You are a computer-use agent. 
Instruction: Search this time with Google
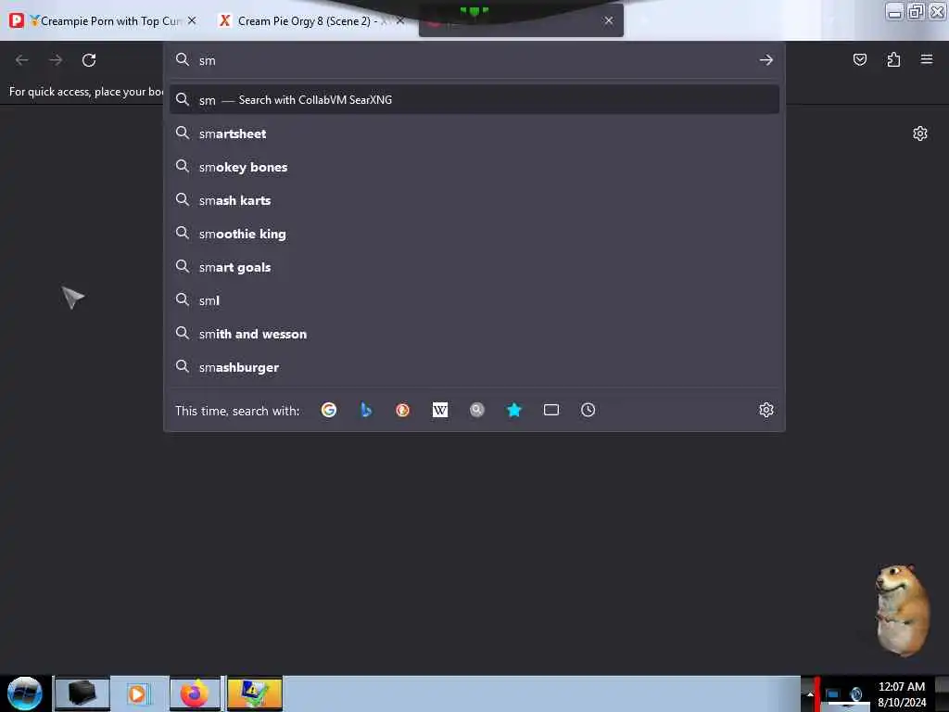[x=329, y=410]
